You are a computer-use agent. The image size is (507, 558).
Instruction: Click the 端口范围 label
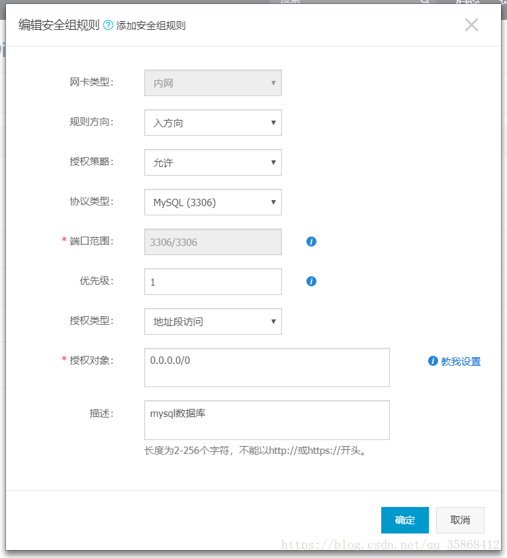[x=91, y=241]
